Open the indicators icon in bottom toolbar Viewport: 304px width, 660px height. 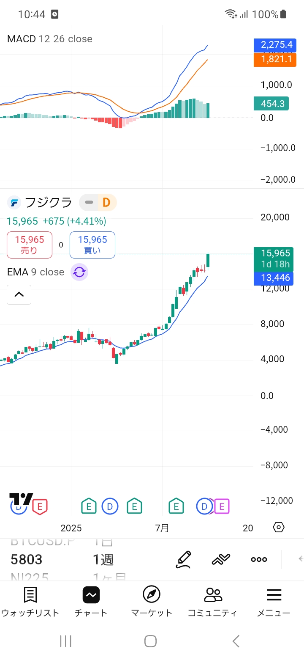[x=221, y=559]
